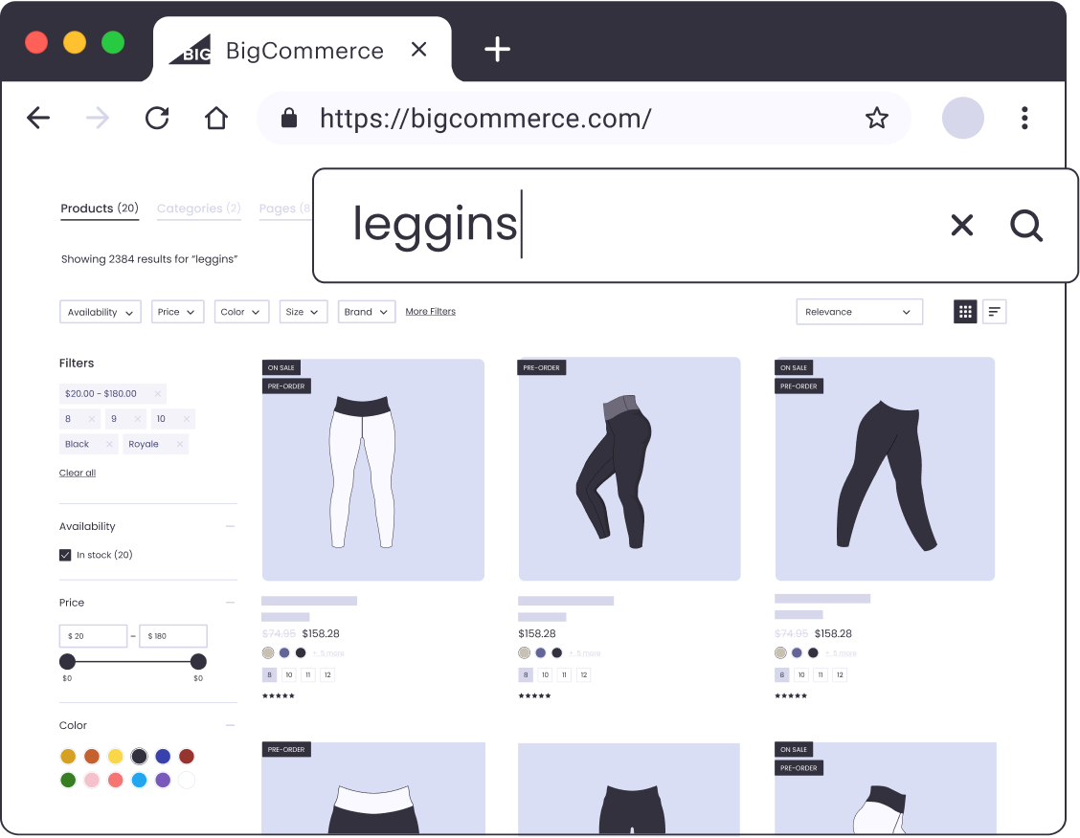Remove the $20.00 - $180.00 price filter

coord(157,393)
